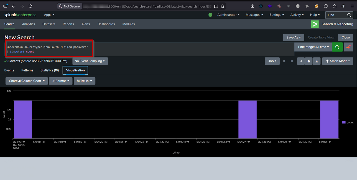Expand the No Event Sampling dropdown
The image size is (357, 180).
pos(90,61)
